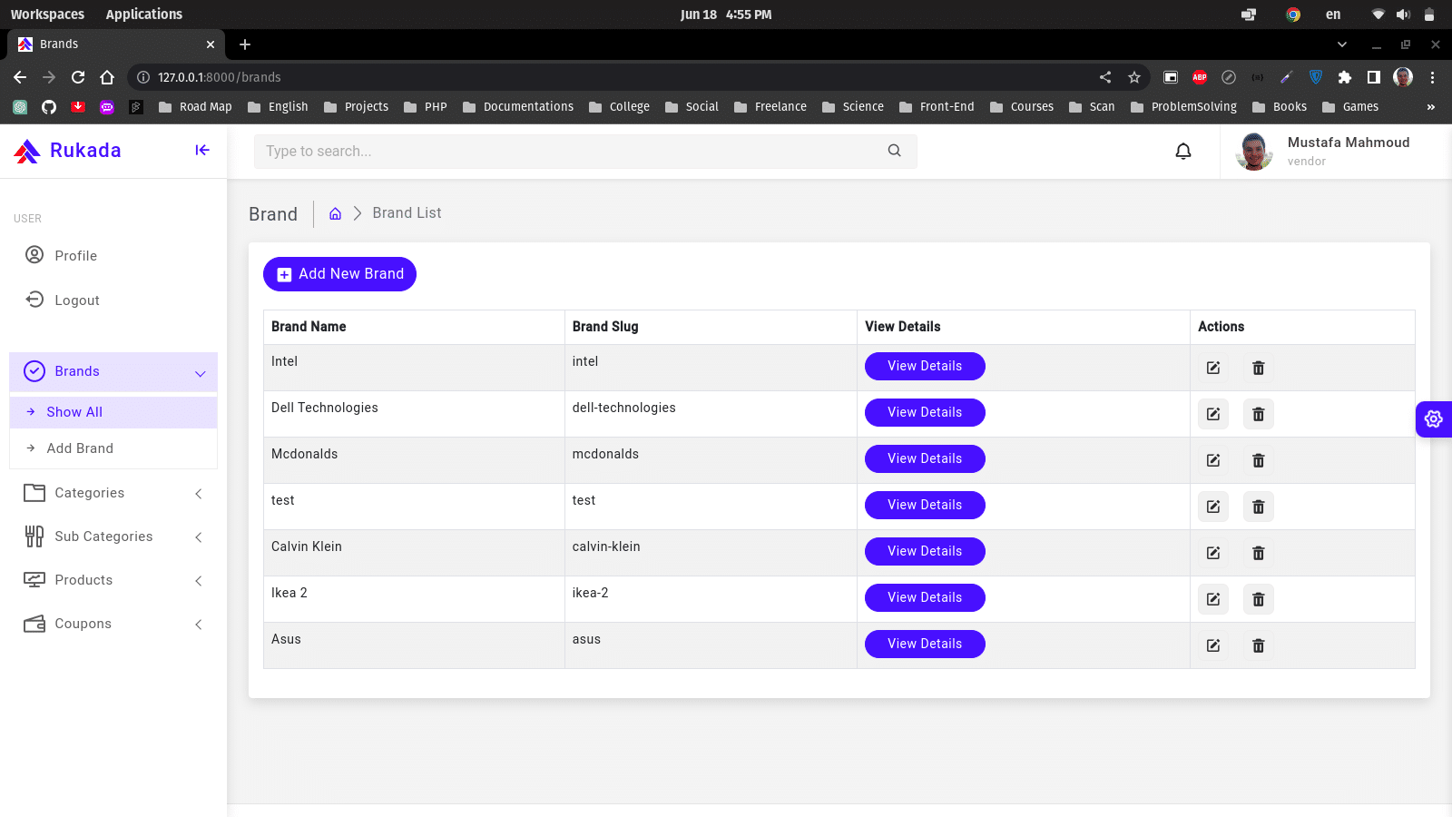Open the theme settings gear panel
Image resolution: width=1452 pixels, height=817 pixels.
point(1433,419)
